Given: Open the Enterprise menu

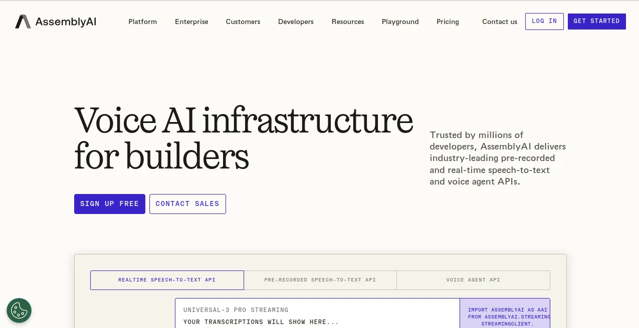Looking at the screenshot, I should pos(191,21).
